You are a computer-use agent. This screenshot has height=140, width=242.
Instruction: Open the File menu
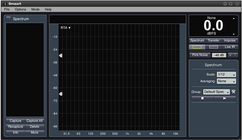(7, 9)
